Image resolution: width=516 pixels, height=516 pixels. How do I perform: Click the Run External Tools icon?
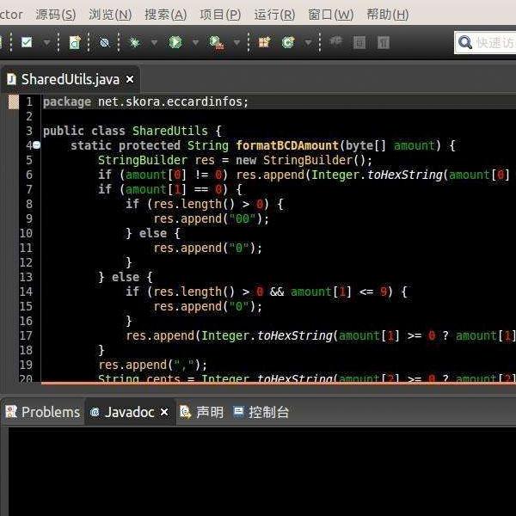coord(217,42)
